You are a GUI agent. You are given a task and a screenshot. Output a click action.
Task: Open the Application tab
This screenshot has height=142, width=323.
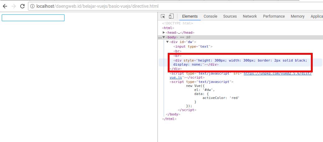point(316,16)
